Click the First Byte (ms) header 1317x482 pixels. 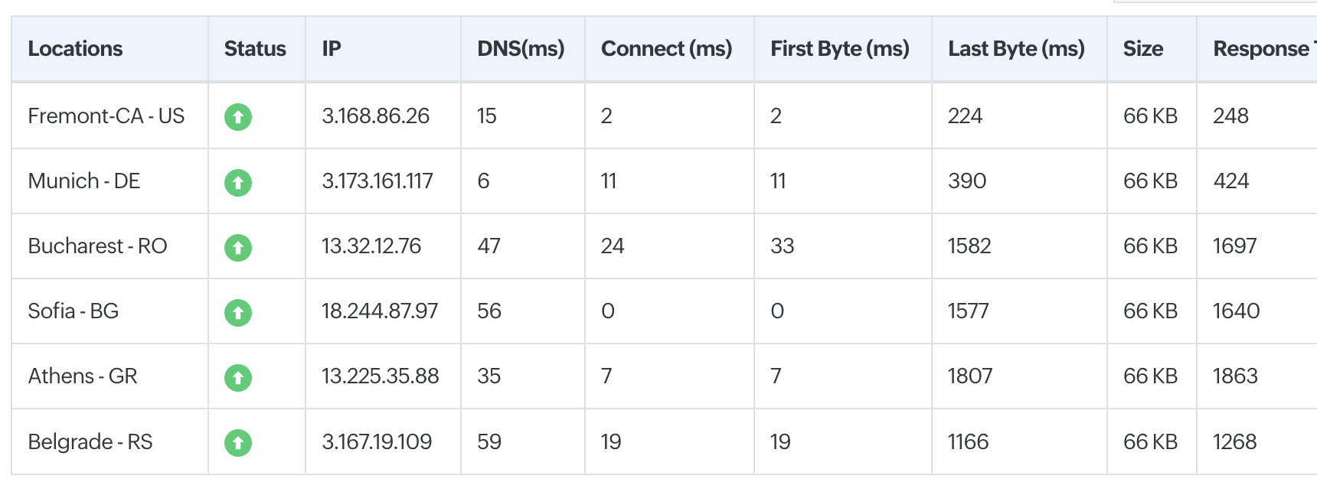pyautogui.click(x=840, y=49)
